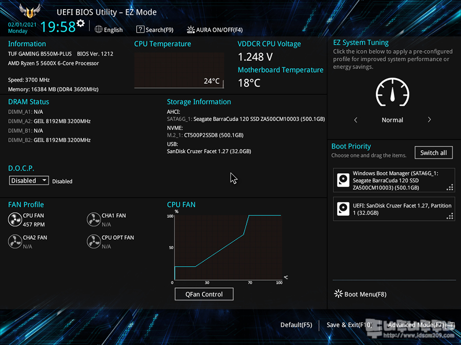The height and width of the screenshot is (345, 461).
Task: Select UEFI SanDisk Cruzer Facet boot entry text
Action: 402,209
